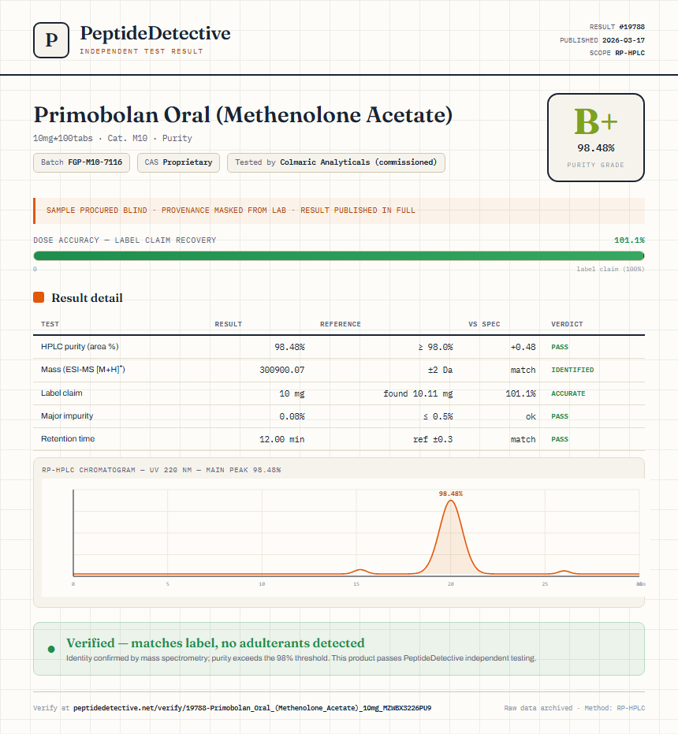This screenshot has width=678, height=734.
Task: Click the found 10.11 mg reference value
Action: pyautogui.click(x=418, y=393)
